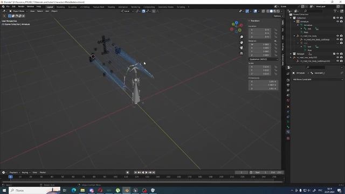Switch to the Sculpting workspace tab

72,7
